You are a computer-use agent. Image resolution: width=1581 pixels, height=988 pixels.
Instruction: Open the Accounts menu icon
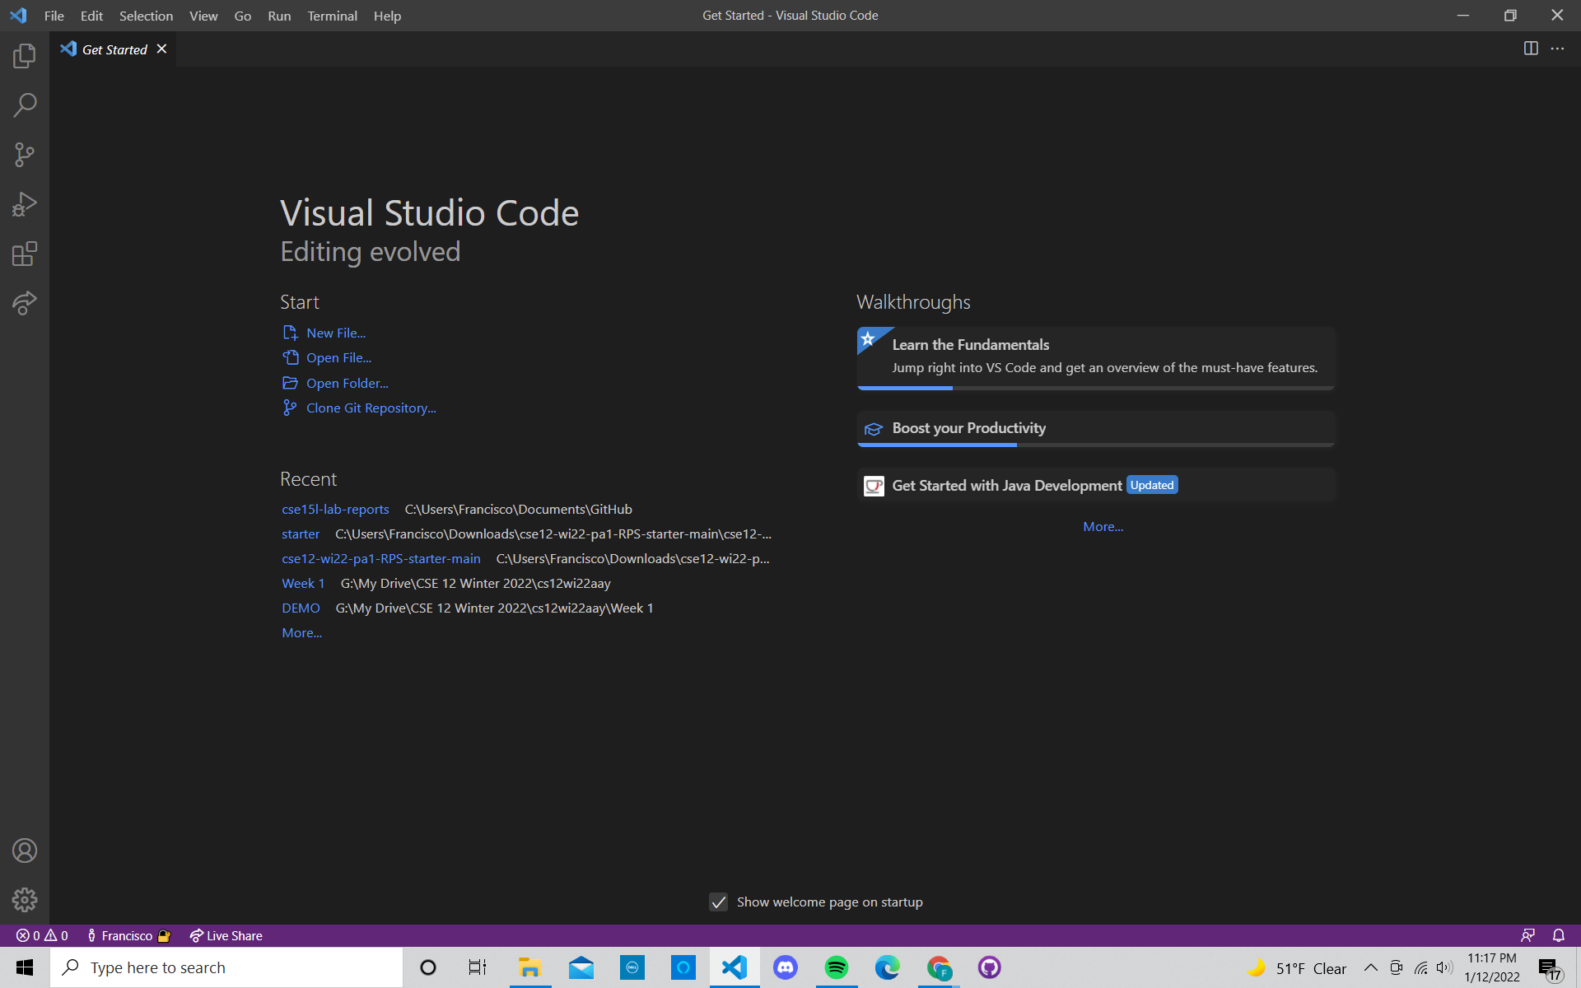tap(25, 851)
